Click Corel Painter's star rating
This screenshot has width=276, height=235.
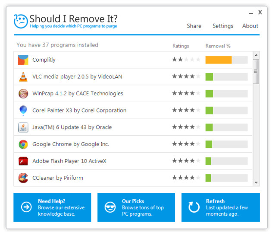coord(186,110)
